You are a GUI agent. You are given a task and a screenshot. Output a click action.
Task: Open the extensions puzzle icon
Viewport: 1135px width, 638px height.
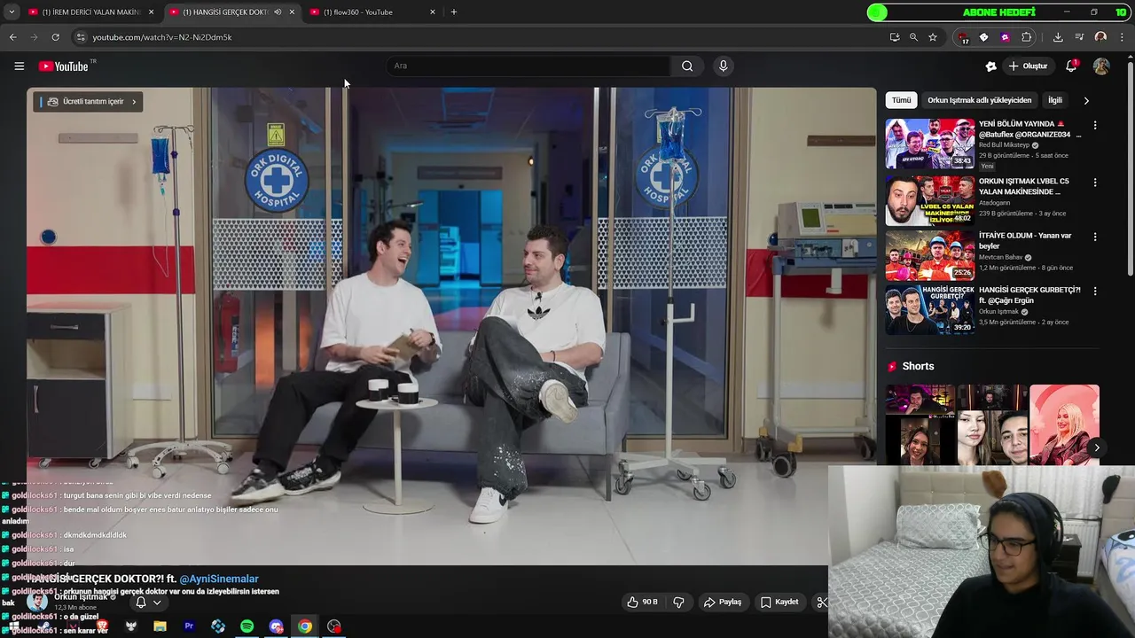[x=1027, y=37]
